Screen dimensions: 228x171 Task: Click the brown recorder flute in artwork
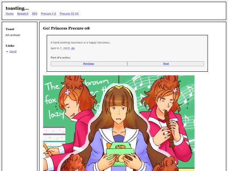pos(169,129)
